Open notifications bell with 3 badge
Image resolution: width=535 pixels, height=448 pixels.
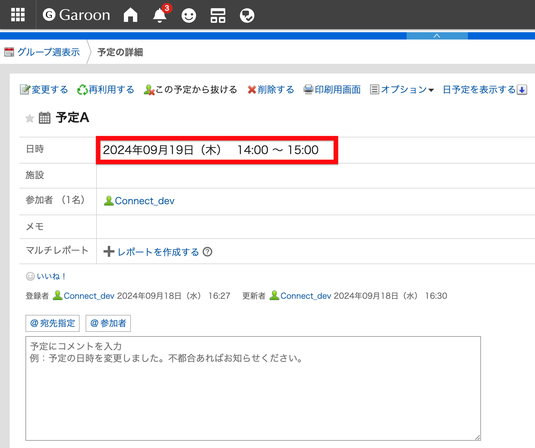(160, 15)
